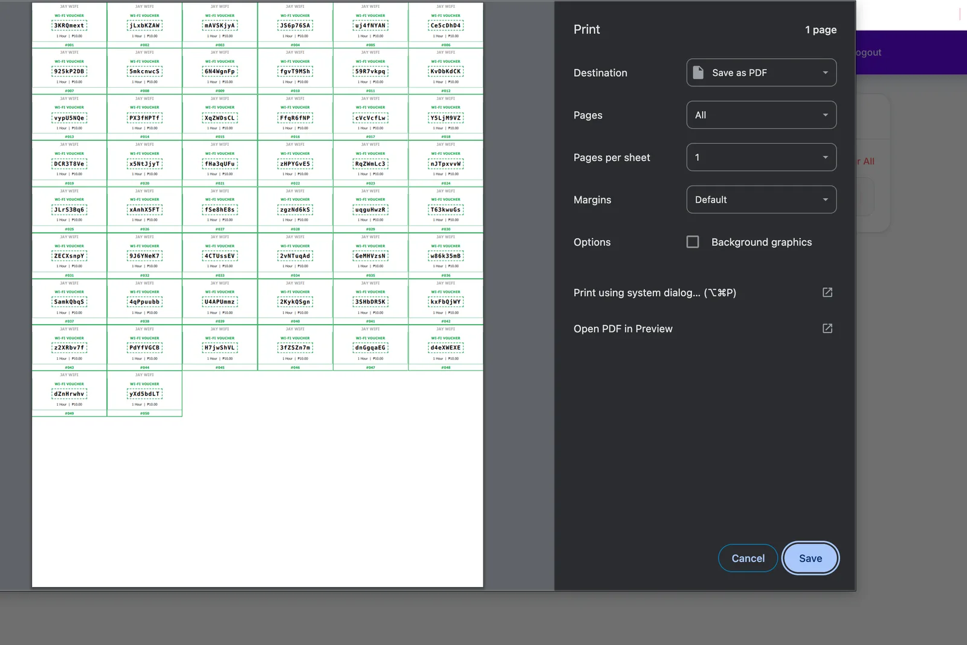Click voucher code uqguHwzR in preview
The width and height of the screenshot is (967, 645).
370,210
